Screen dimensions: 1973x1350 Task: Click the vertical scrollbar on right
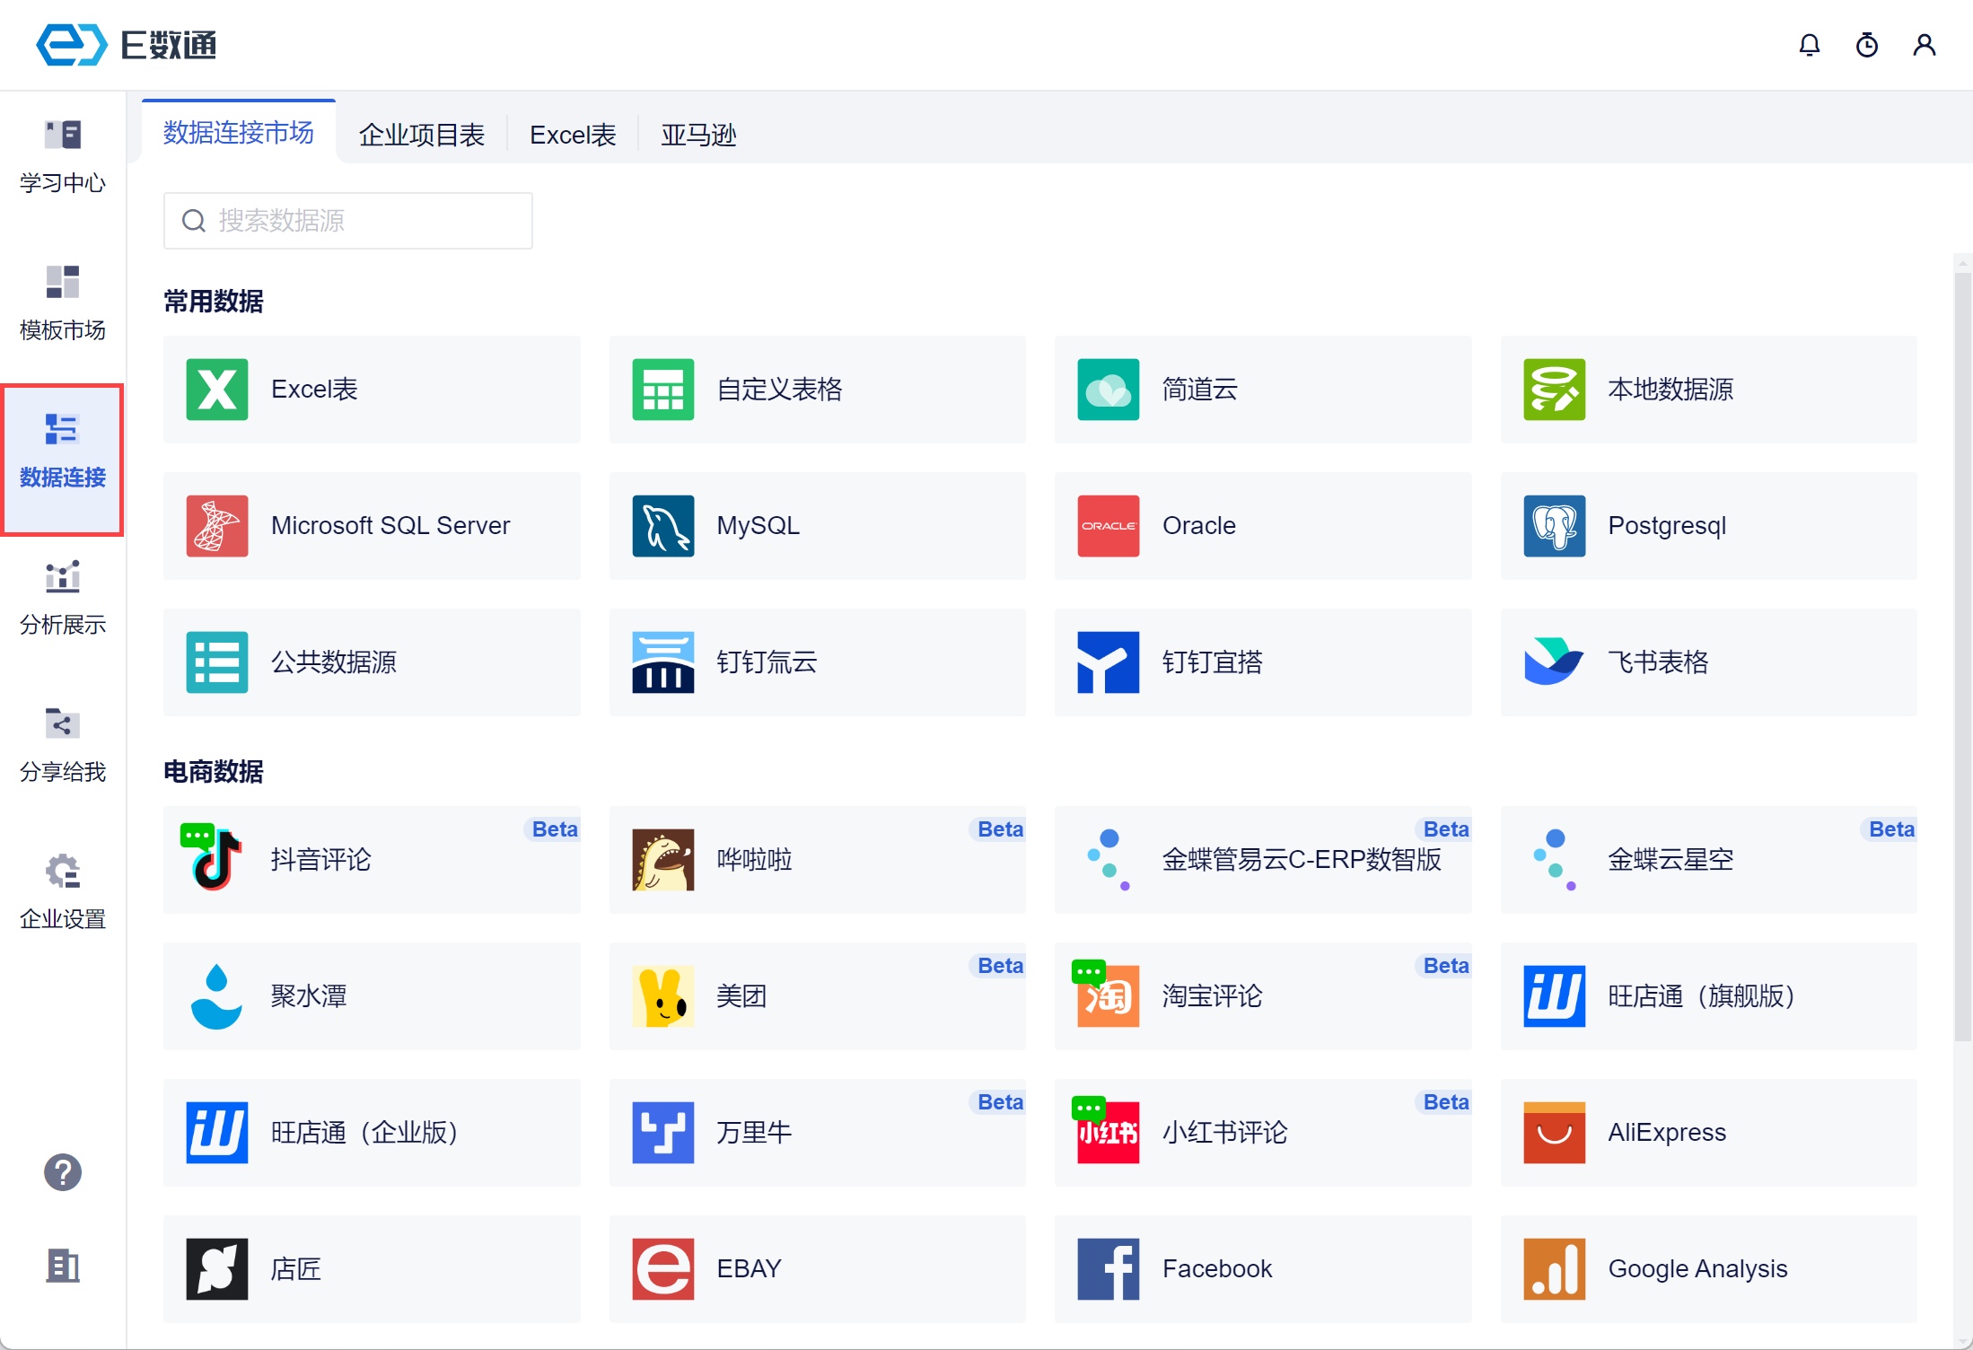[x=1962, y=655]
